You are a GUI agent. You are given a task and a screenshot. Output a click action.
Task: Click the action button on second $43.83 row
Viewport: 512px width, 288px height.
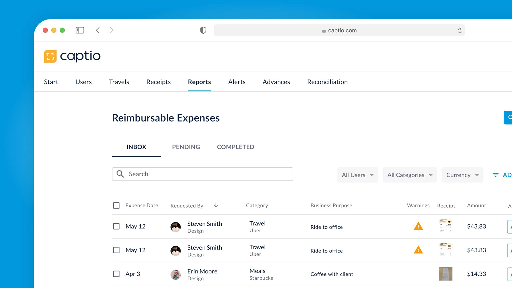pyautogui.click(x=510, y=250)
